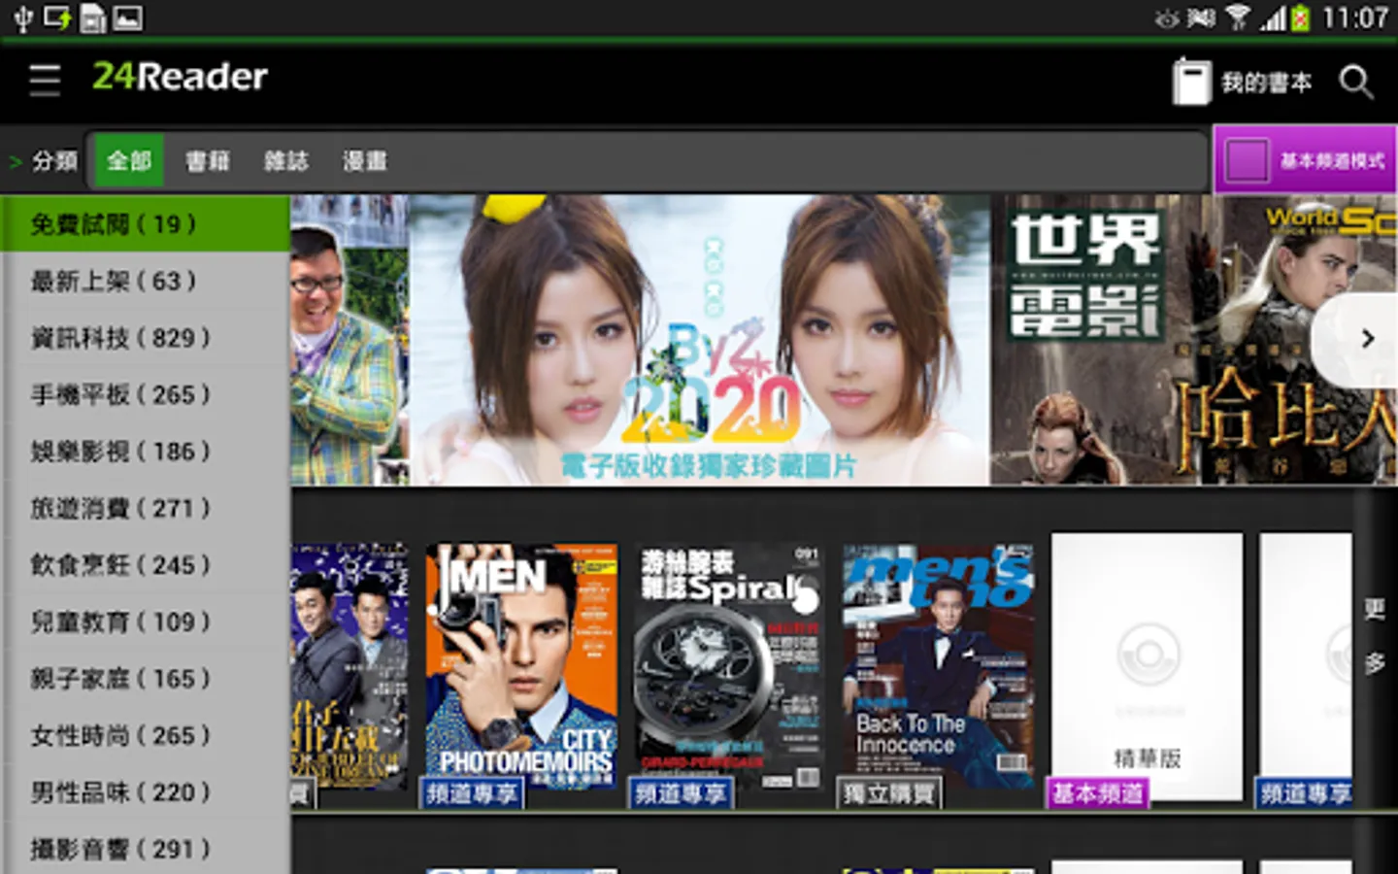
Task: Check the USB connection status icon
Action: click(23, 18)
